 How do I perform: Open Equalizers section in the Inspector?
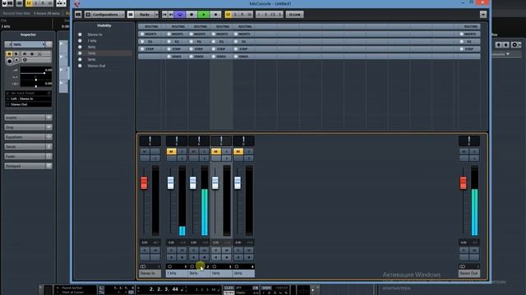[x=28, y=137]
